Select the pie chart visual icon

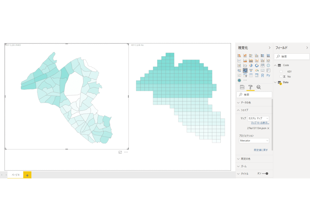point(251,65)
